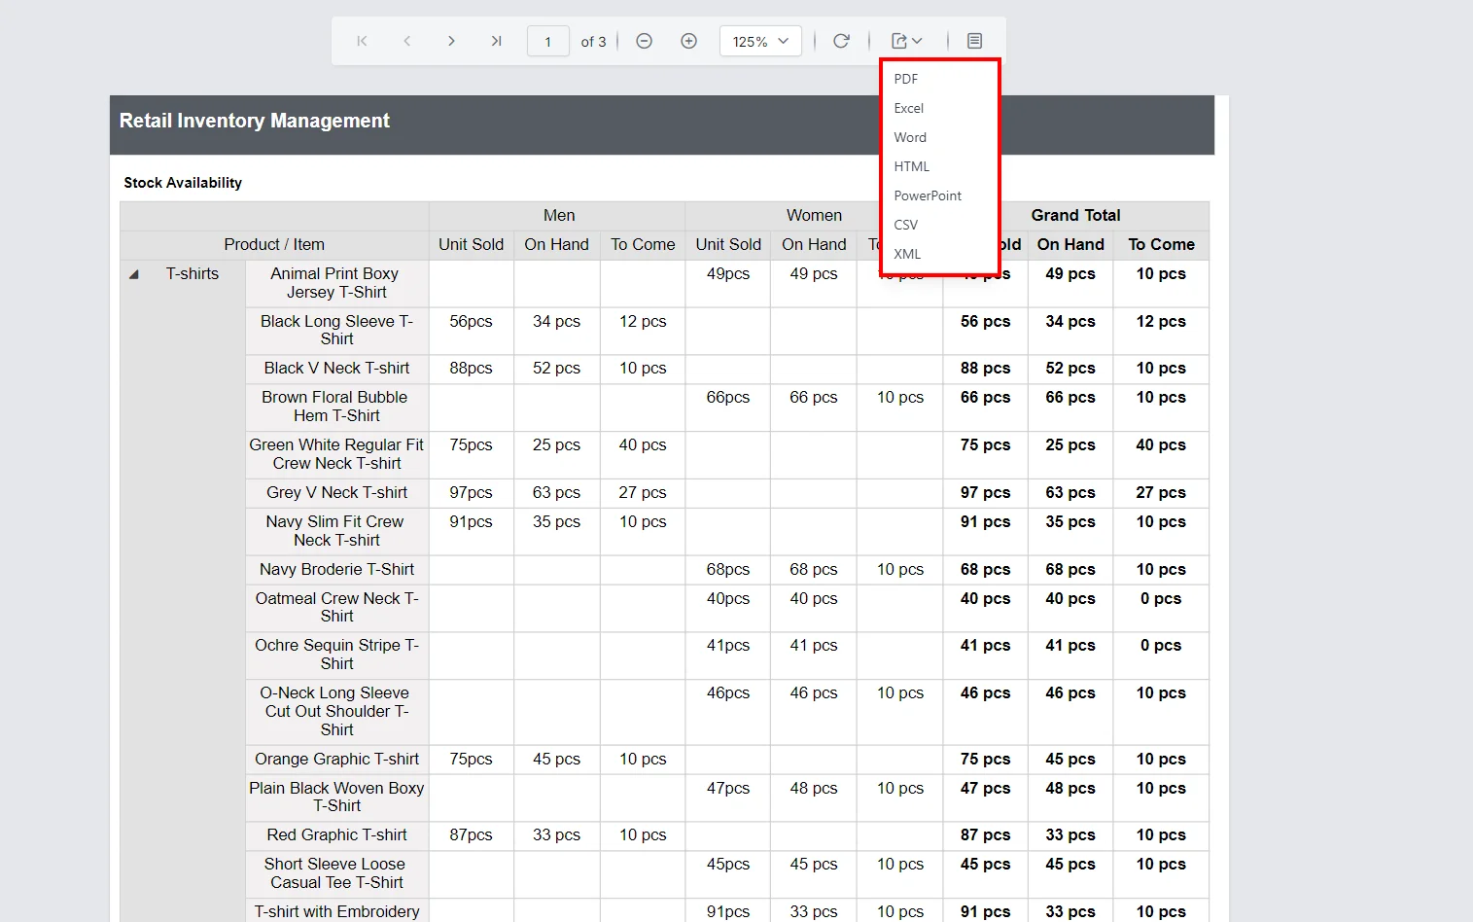Choose HTML export format
The height and width of the screenshot is (922, 1473).
tap(911, 166)
